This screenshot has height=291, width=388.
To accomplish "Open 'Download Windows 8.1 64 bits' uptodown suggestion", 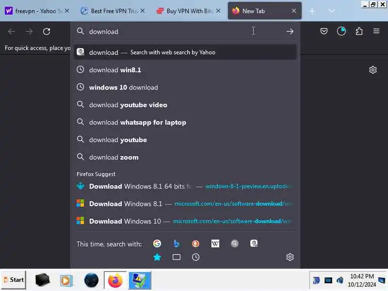I will (185, 186).
